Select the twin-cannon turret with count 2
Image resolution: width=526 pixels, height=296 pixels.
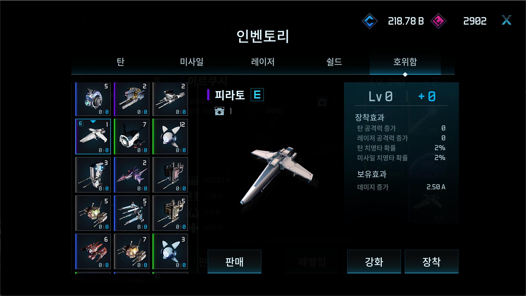132,99
